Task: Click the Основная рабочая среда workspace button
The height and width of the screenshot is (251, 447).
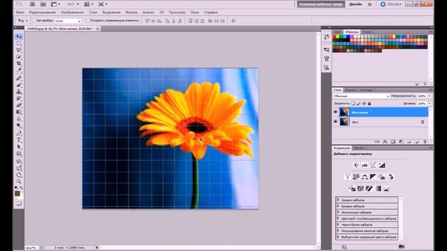Action: click(x=321, y=4)
